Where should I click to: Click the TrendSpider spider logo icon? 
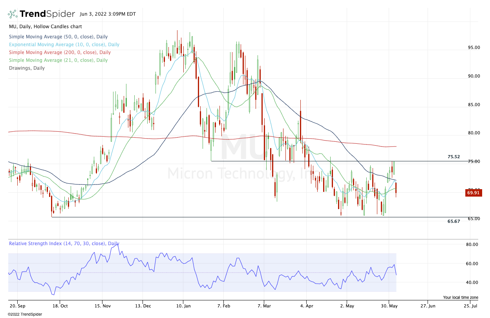13,14
